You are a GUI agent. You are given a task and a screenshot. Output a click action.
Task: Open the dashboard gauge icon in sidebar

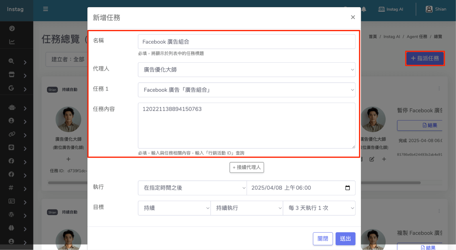[12, 28]
